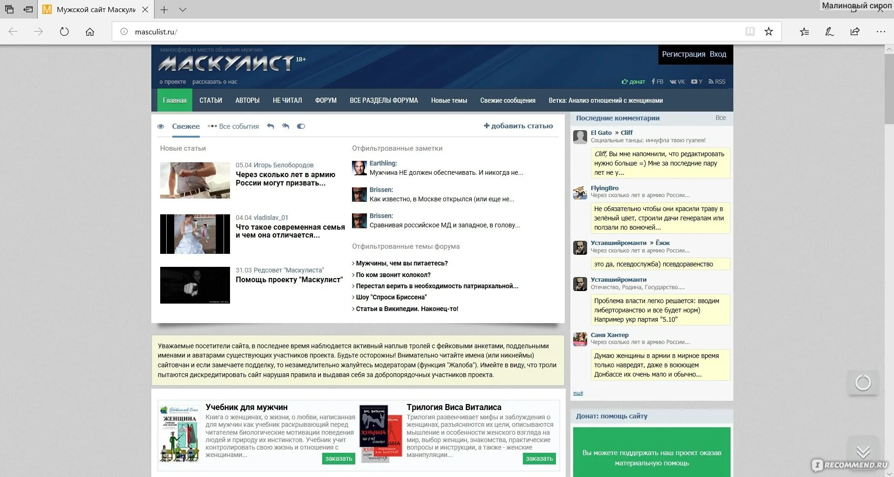This screenshot has width=894, height=477.
Task: Click the browser back arrow
Action: point(13,32)
